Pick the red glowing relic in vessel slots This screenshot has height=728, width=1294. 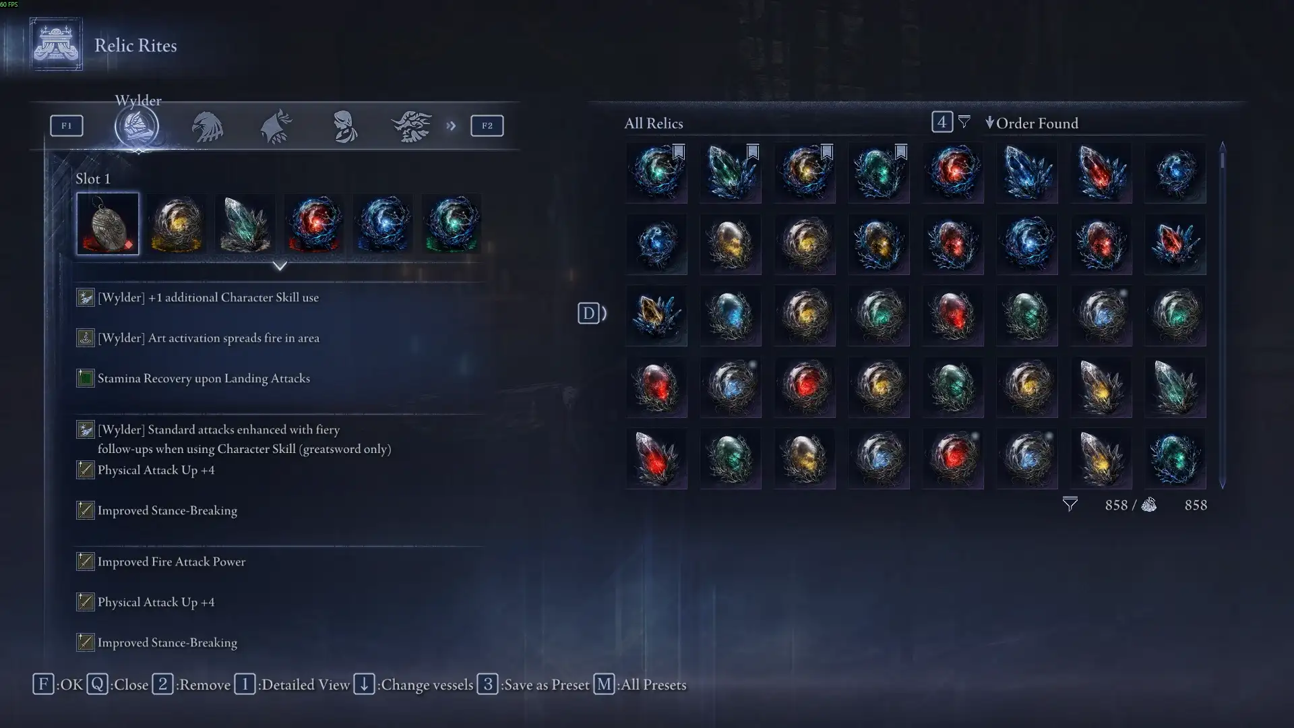(x=314, y=224)
